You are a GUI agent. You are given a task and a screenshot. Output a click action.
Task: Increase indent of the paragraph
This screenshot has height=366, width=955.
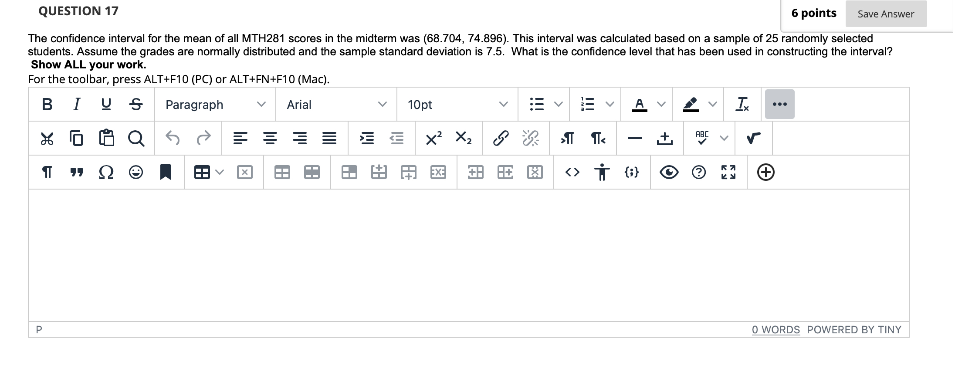click(366, 139)
